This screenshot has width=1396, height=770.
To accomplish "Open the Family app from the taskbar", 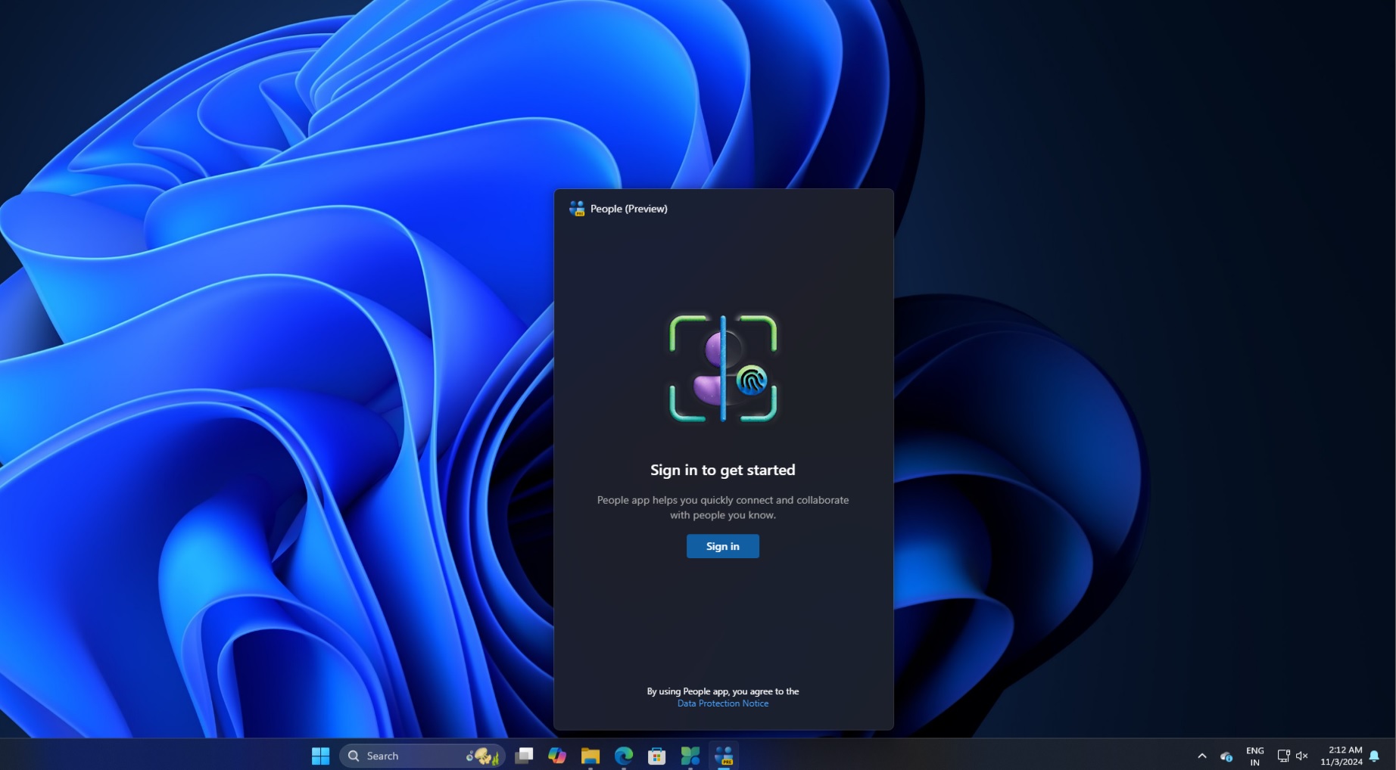I will (690, 756).
